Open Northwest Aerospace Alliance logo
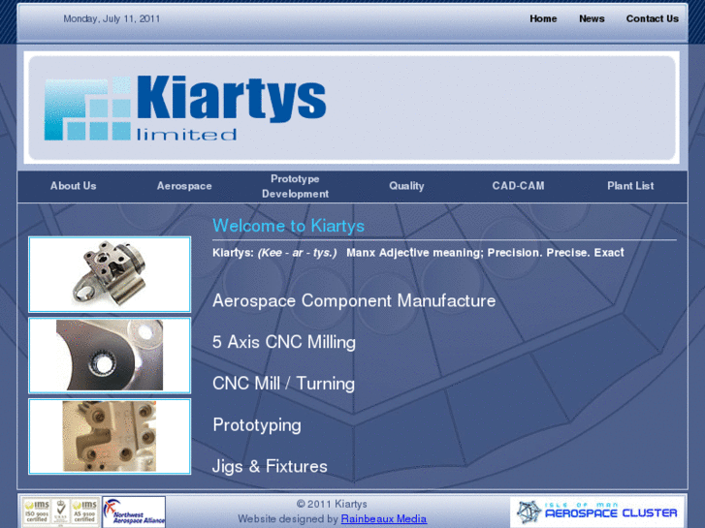Image resolution: width=705 pixels, height=528 pixels. (134, 512)
